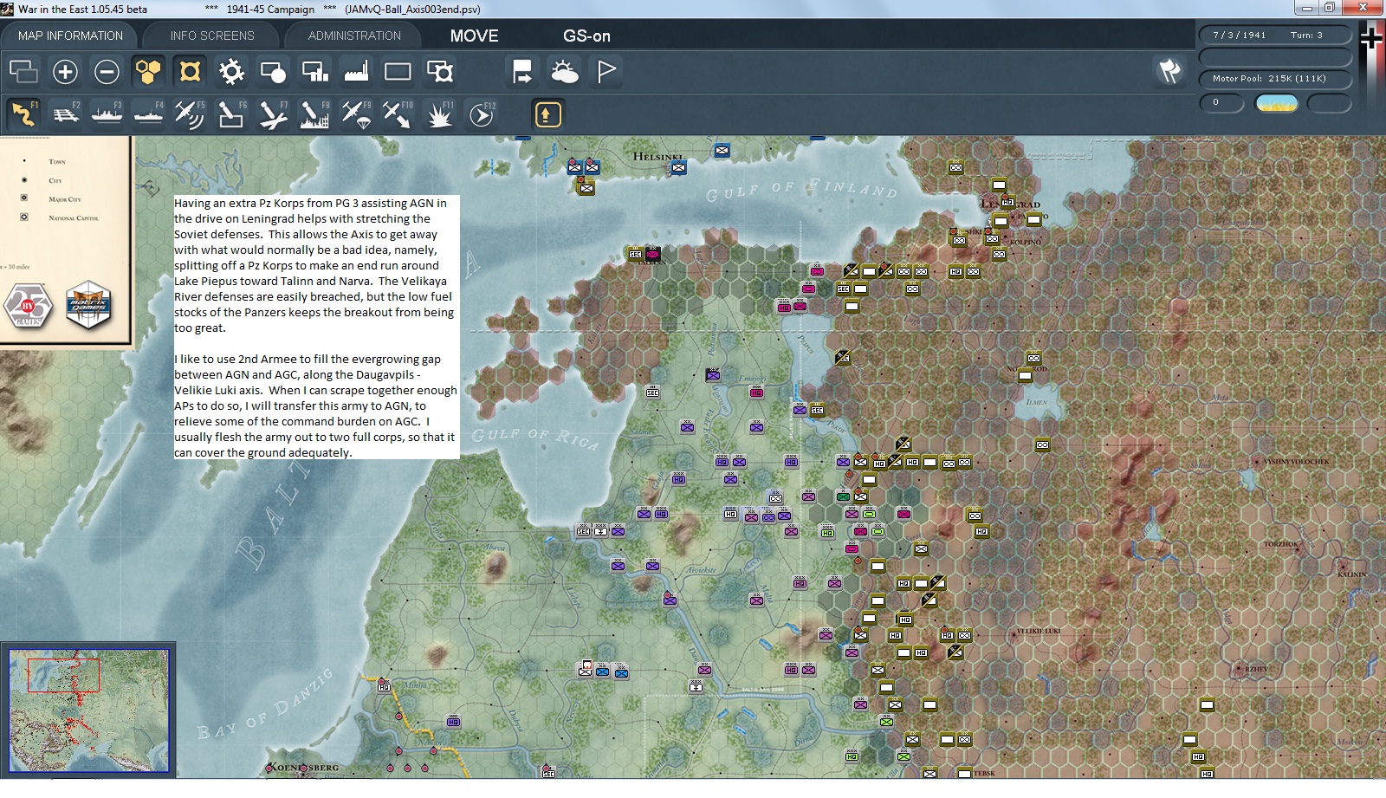This screenshot has width=1386, height=798.
Task: Click the white gear overlay icon
Action: 231,72
